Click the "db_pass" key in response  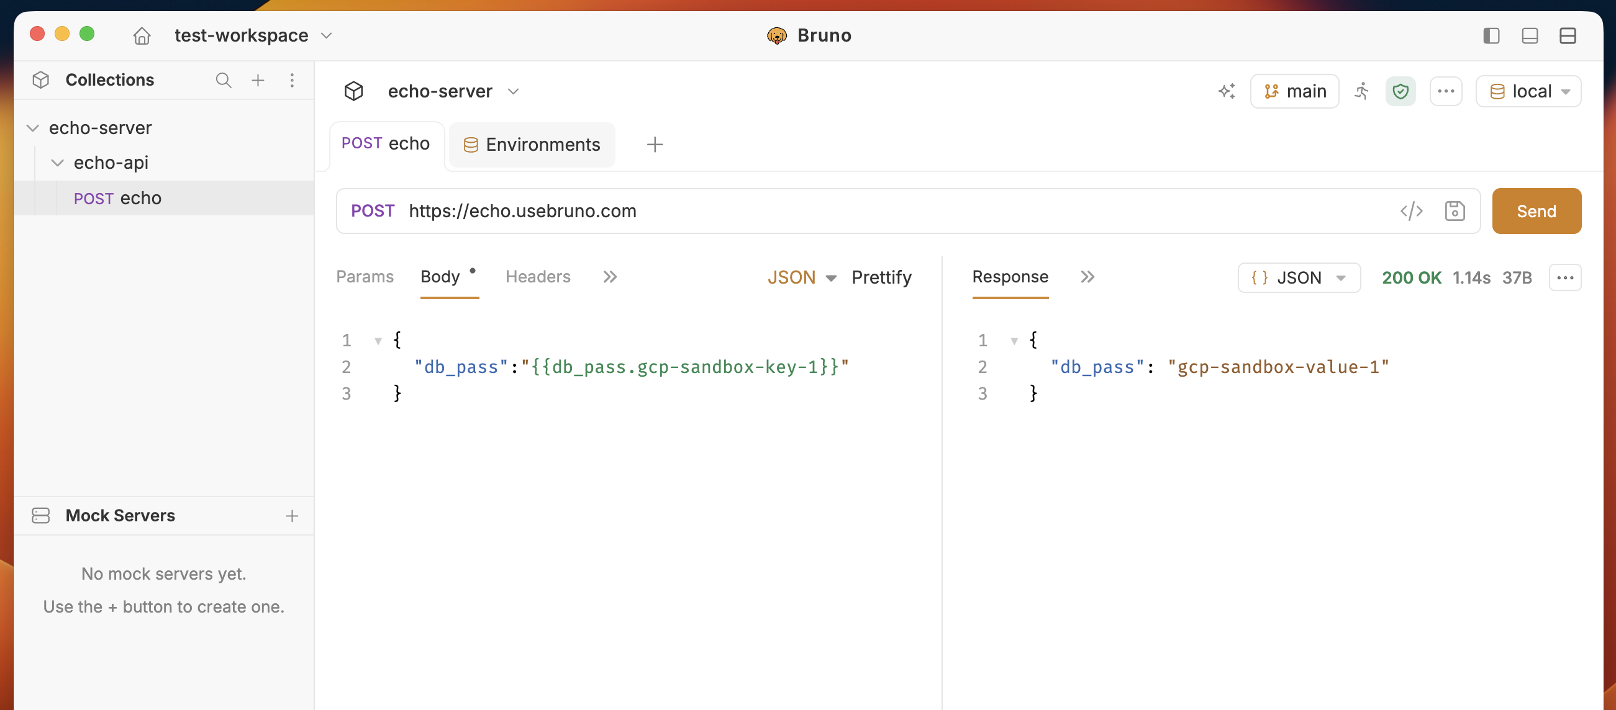(1097, 367)
